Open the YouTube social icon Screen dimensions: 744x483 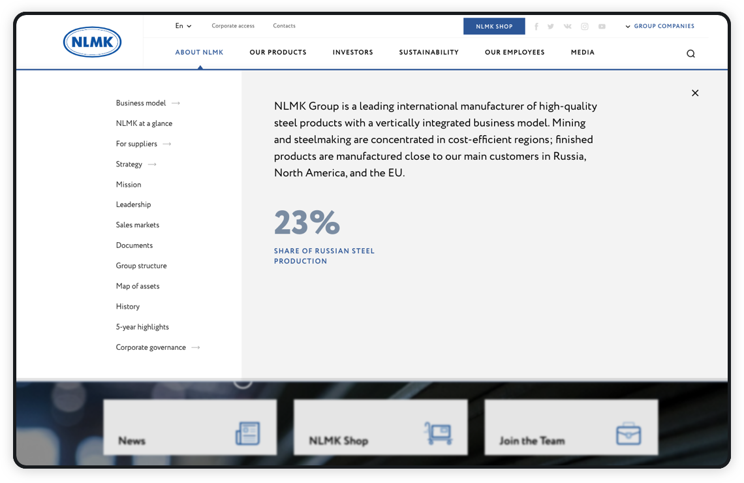click(x=602, y=27)
